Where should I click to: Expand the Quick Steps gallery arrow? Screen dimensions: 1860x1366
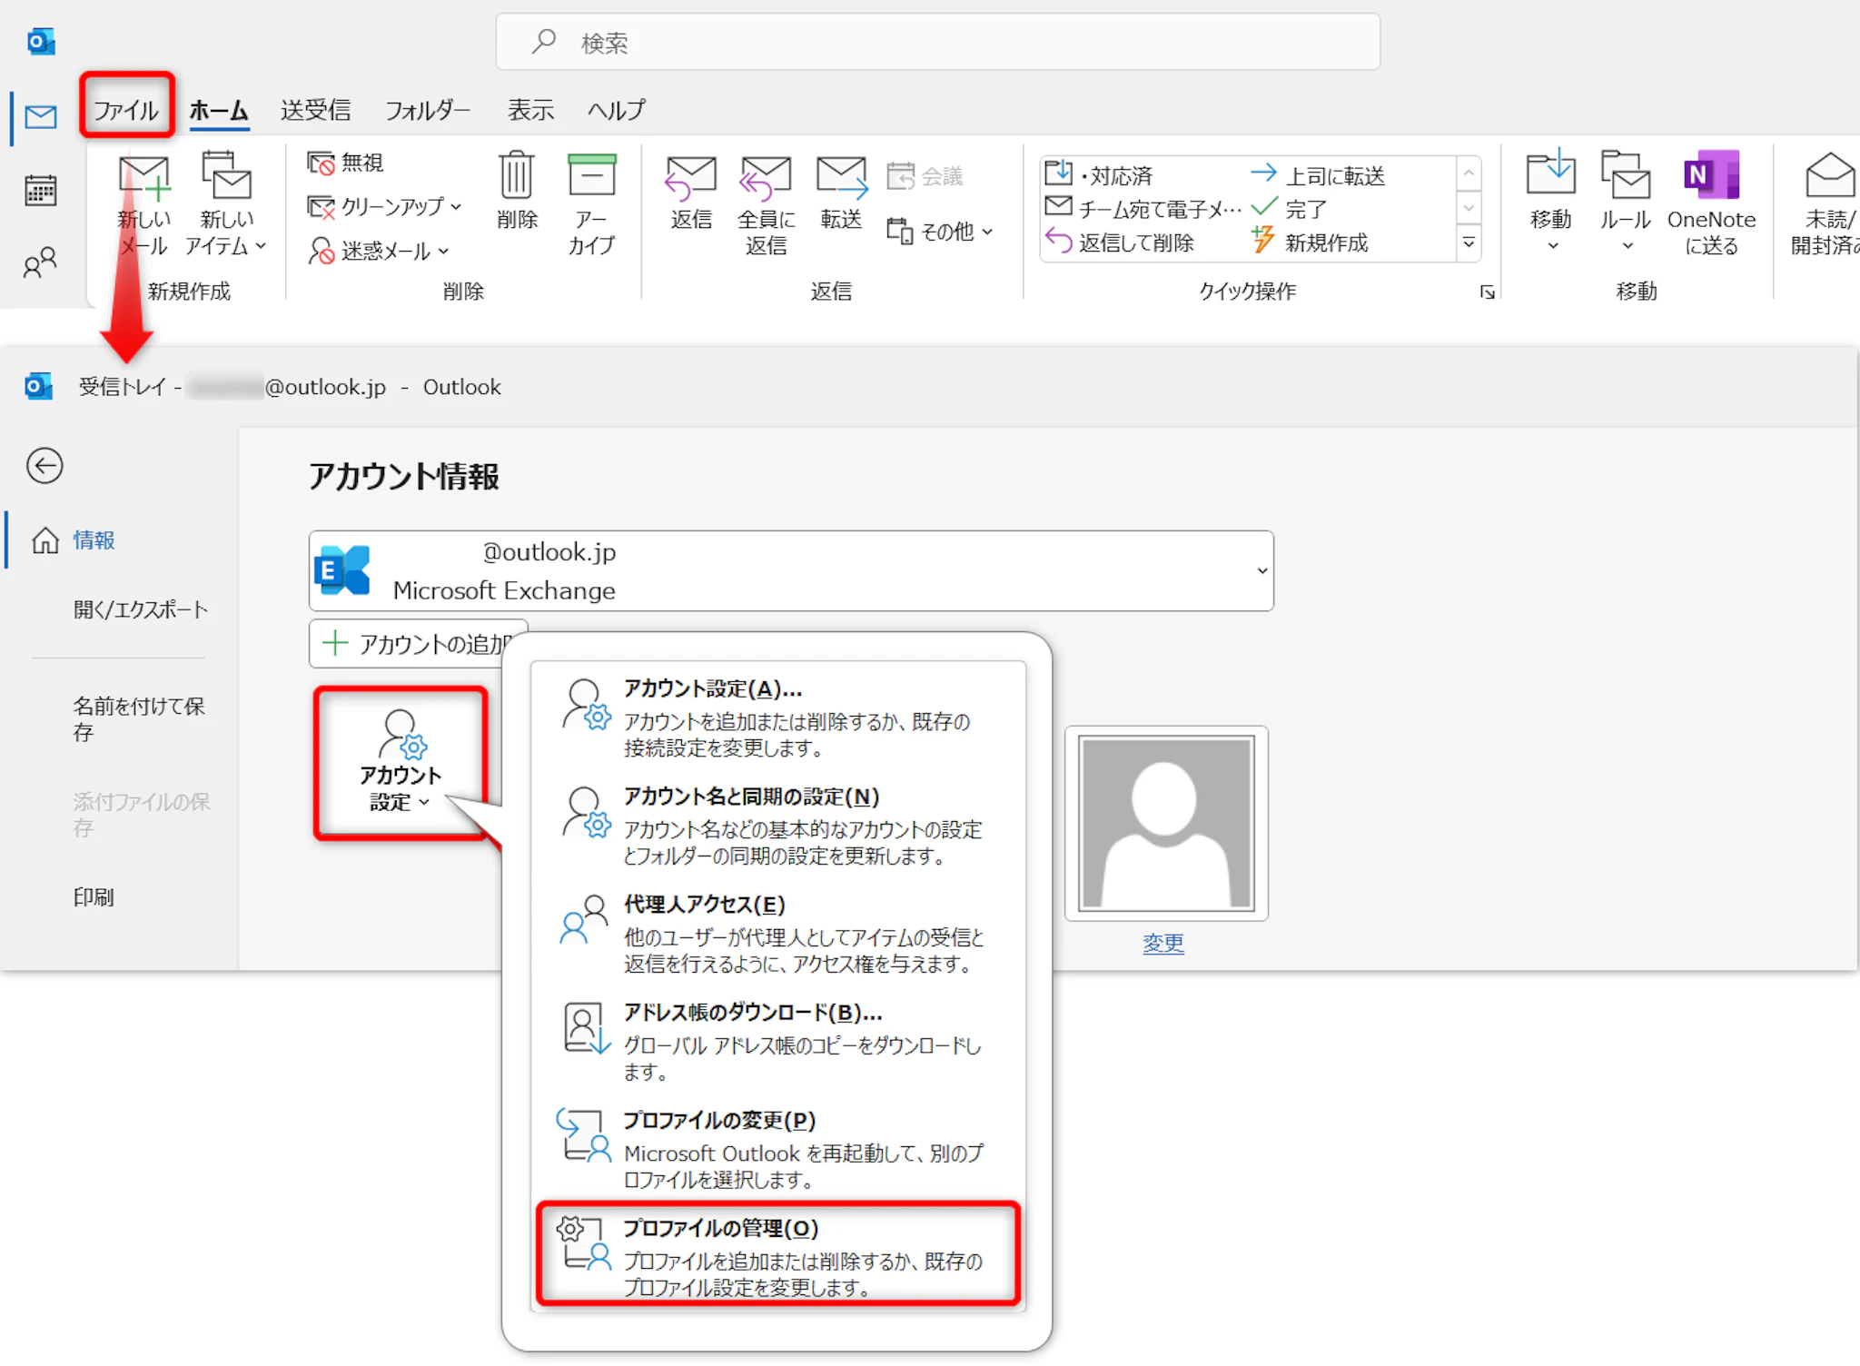coord(1469,243)
